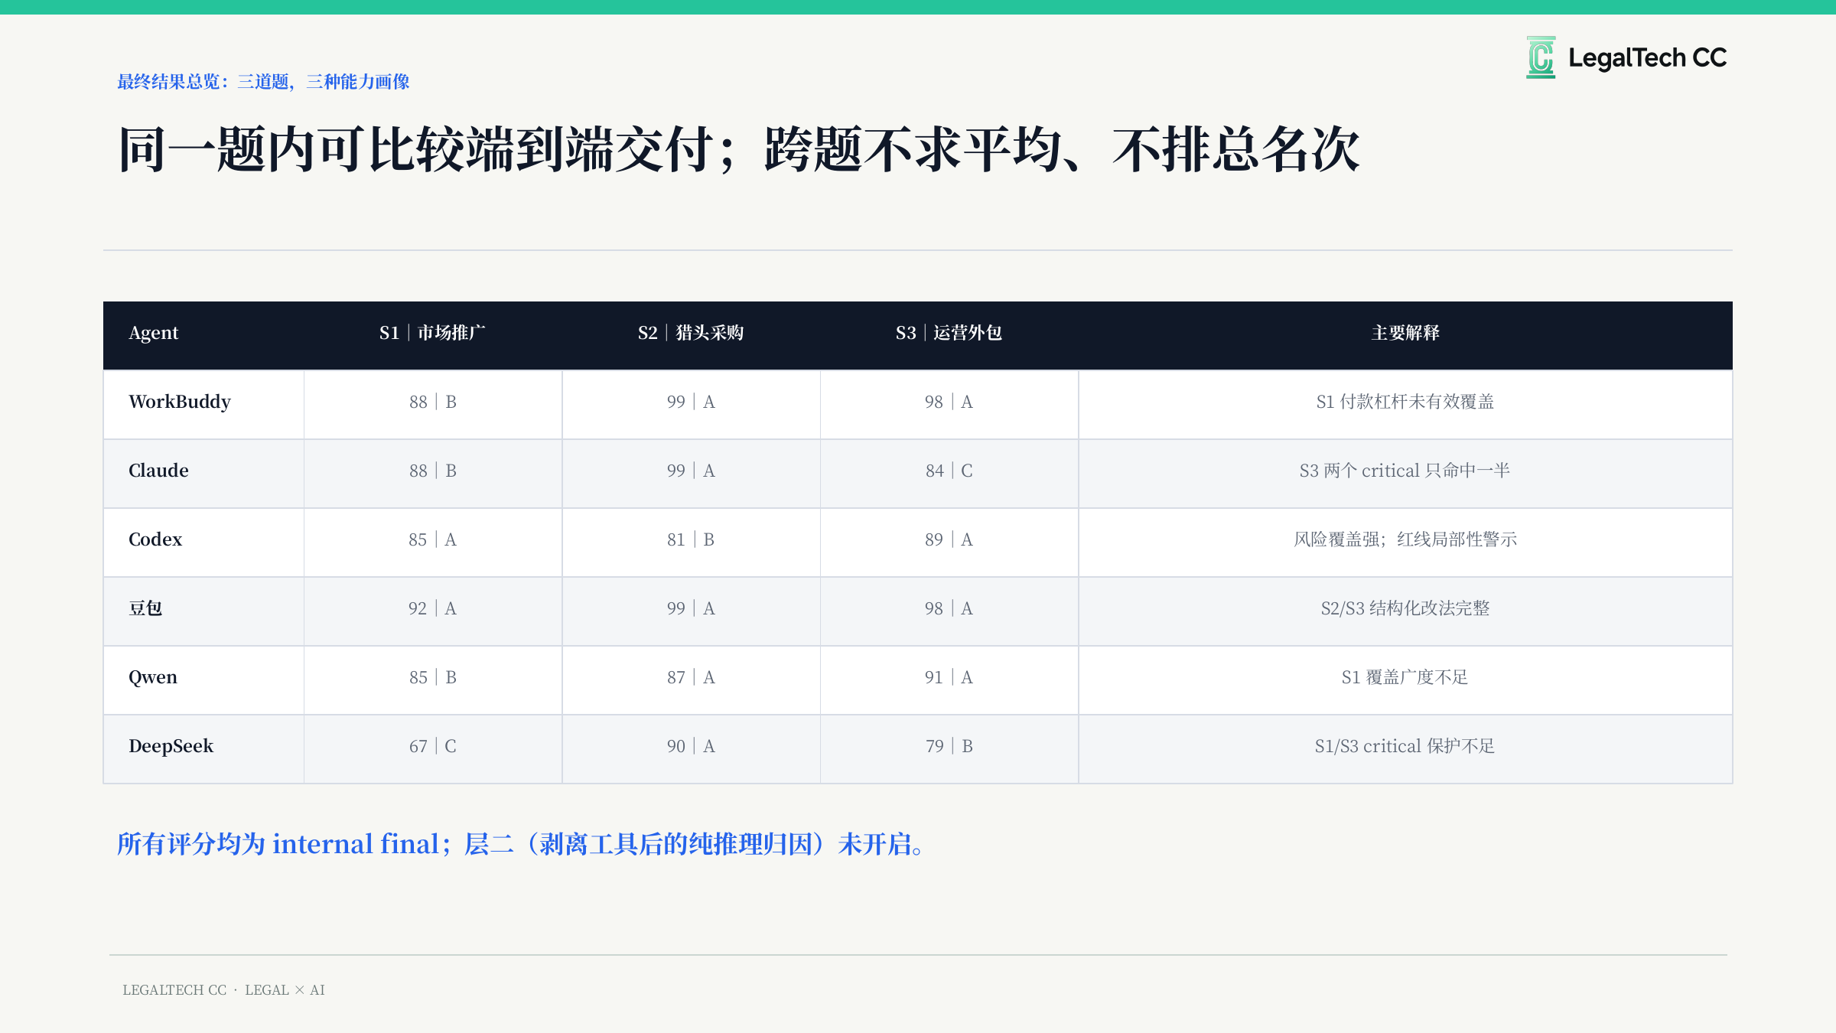Click Codex's S2 score 81 | B
This screenshot has height=1033, width=1836.
point(691,539)
